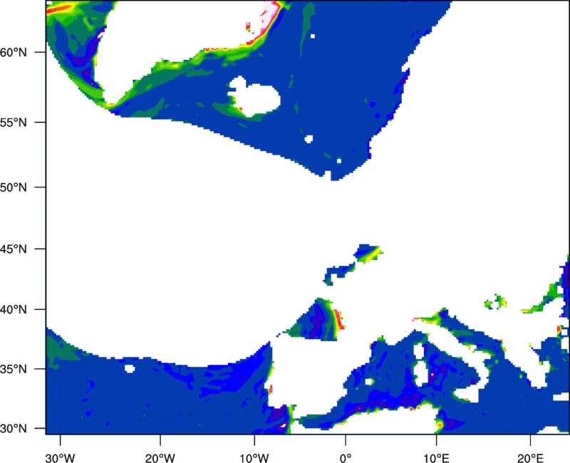Click the 10°E longitude label

point(436,458)
